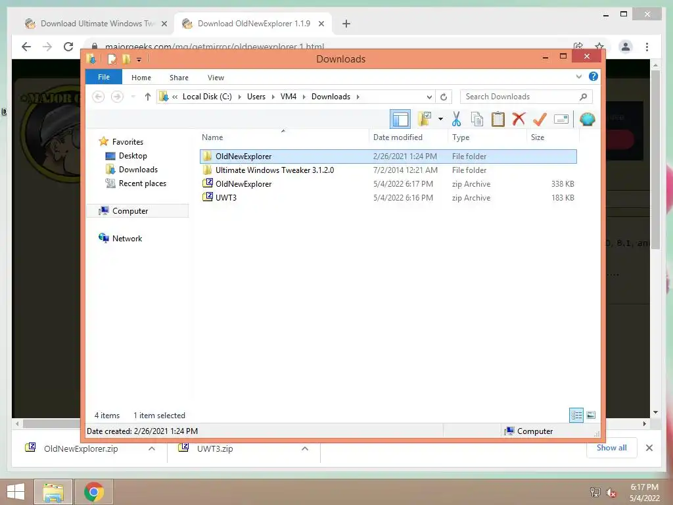Expand the ribbon with the chevron
This screenshot has width=673, height=505.
578,77
